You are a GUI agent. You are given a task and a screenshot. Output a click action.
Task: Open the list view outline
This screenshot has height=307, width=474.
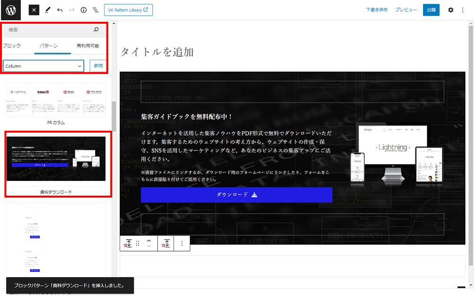[x=96, y=10]
